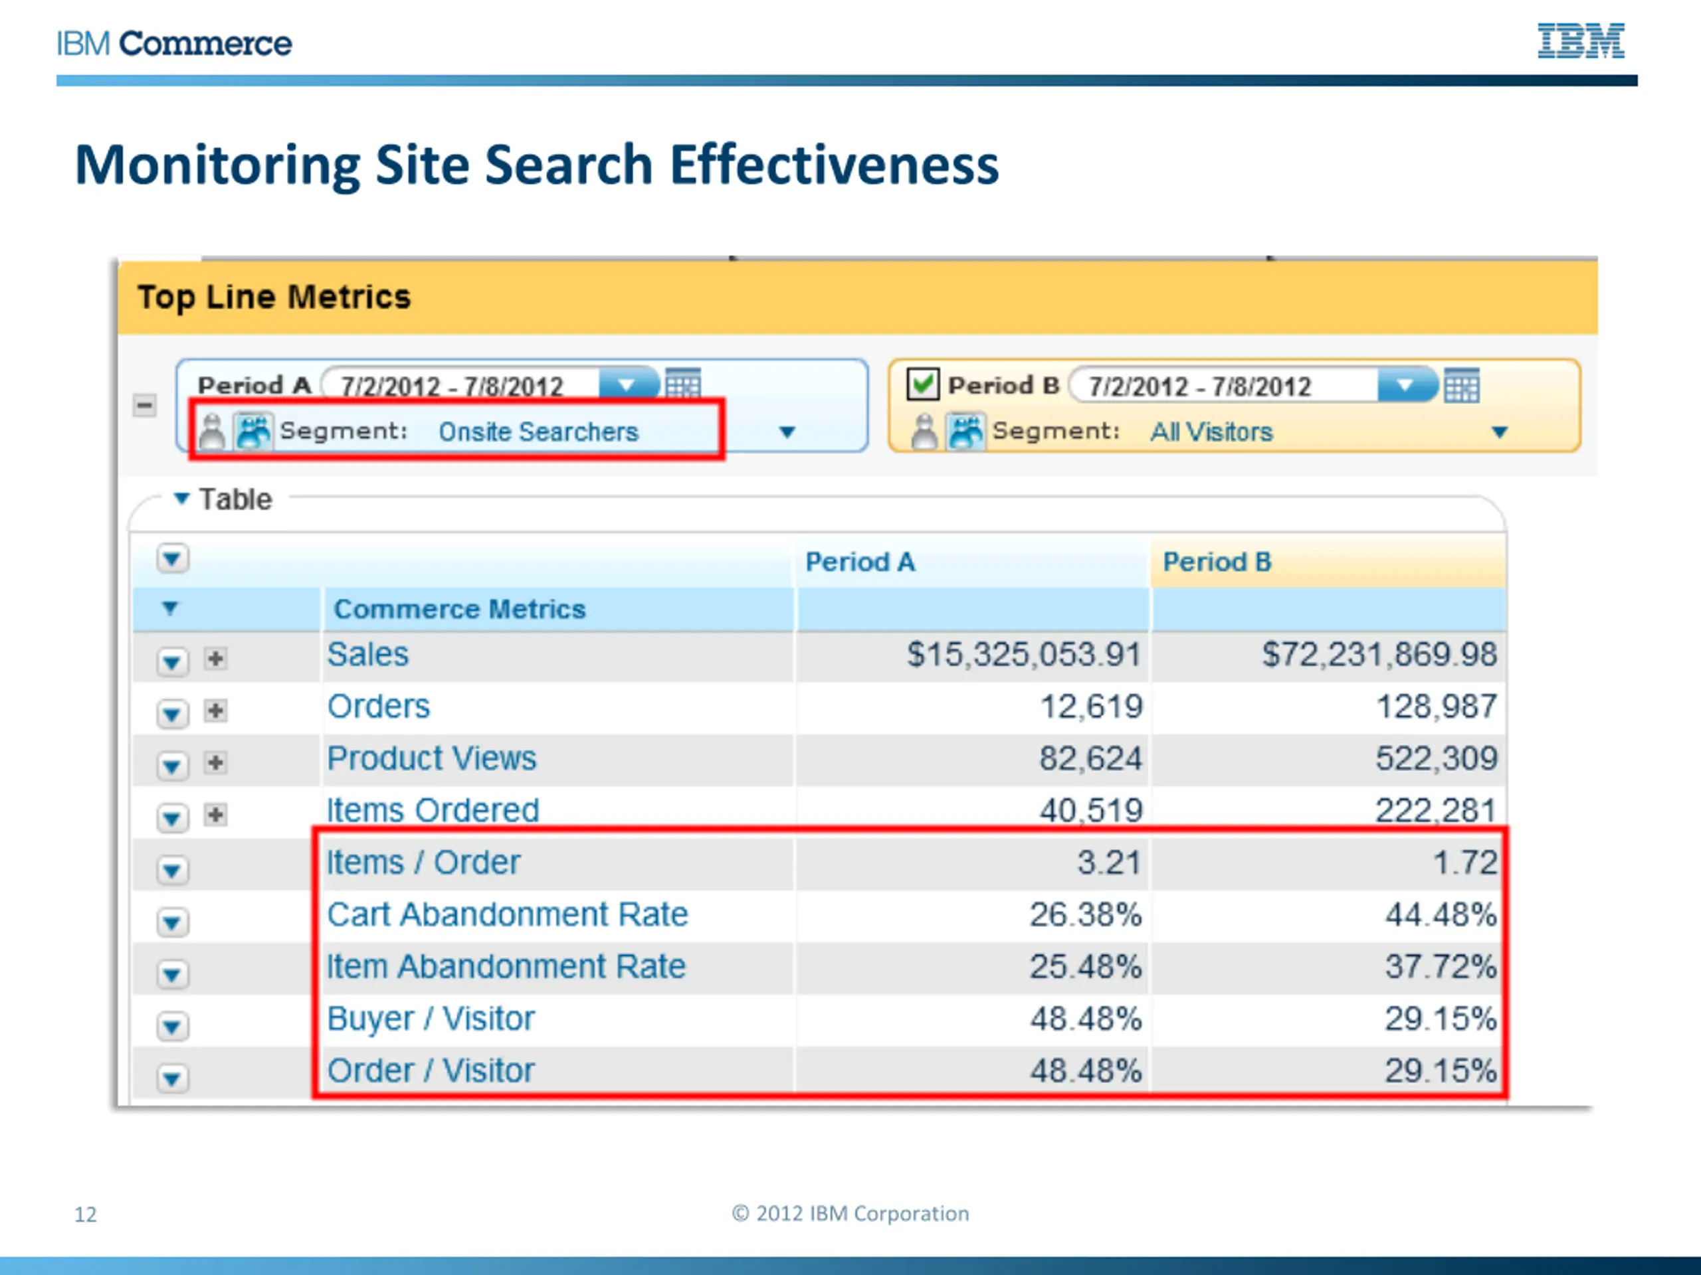Click Period A group segment icon

click(253, 431)
